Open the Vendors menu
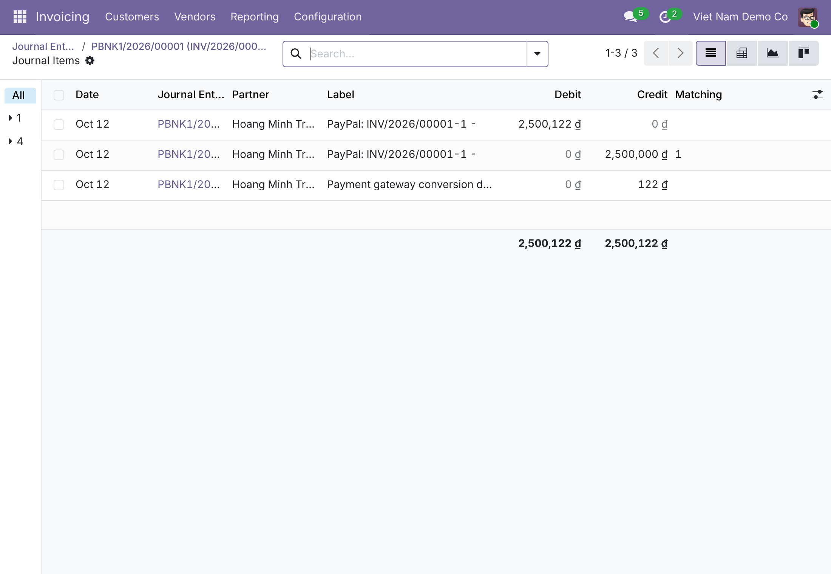Image resolution: width=831 pixels, height=574 pixels. [195, 17]
